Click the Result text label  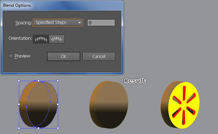pos(135,81)
